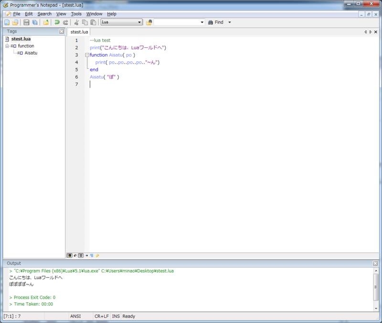Collapse the function node in Tags tree
The image size is (382, 323).
point(7,46)
